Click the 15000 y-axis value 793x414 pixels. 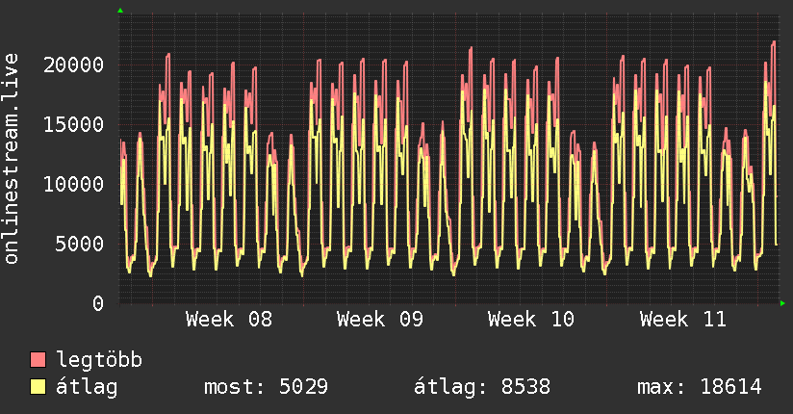point(73,124)
